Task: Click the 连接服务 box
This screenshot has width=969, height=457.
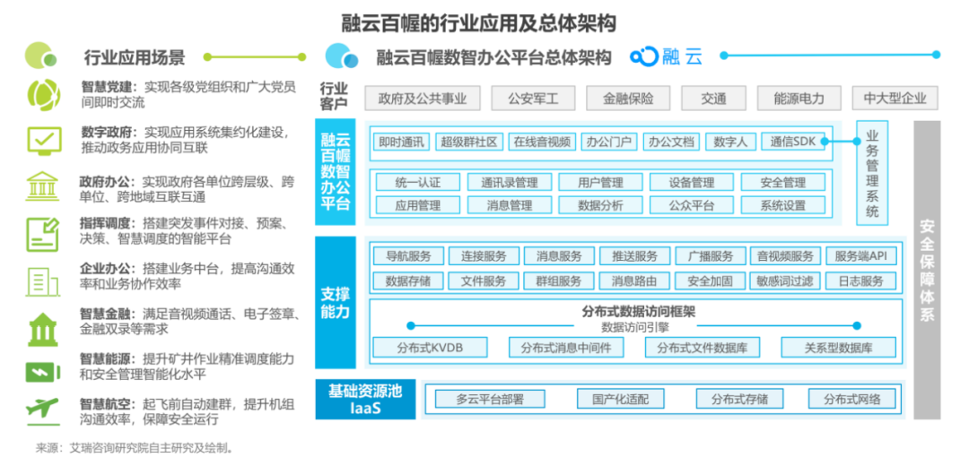Action: click(484, 256)
